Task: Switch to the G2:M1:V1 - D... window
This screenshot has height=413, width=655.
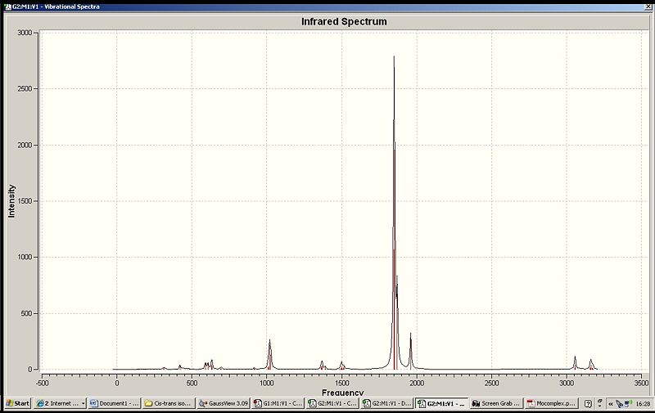Action: 386,403
